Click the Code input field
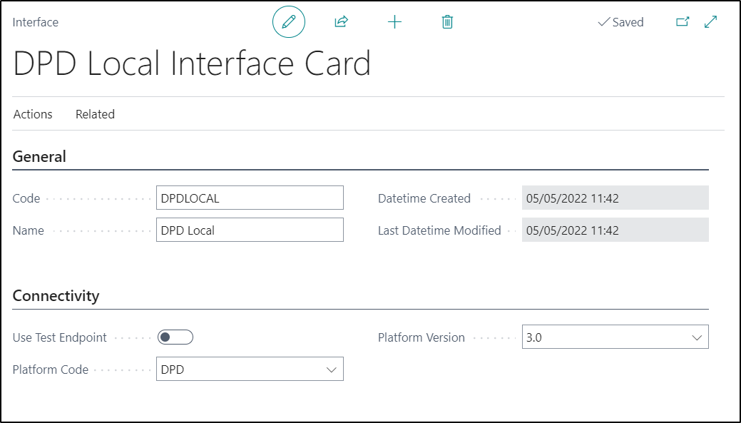 tap(250, 198)
